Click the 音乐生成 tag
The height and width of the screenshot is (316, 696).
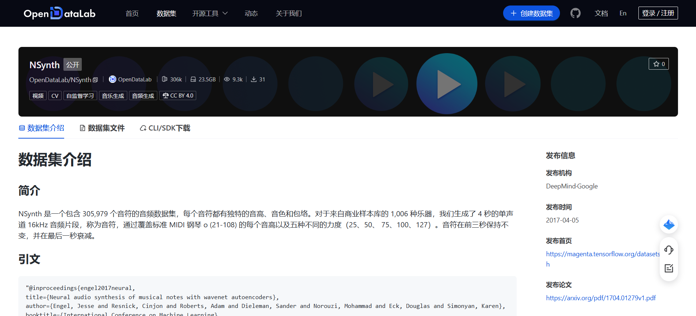[x=113, y=96]
